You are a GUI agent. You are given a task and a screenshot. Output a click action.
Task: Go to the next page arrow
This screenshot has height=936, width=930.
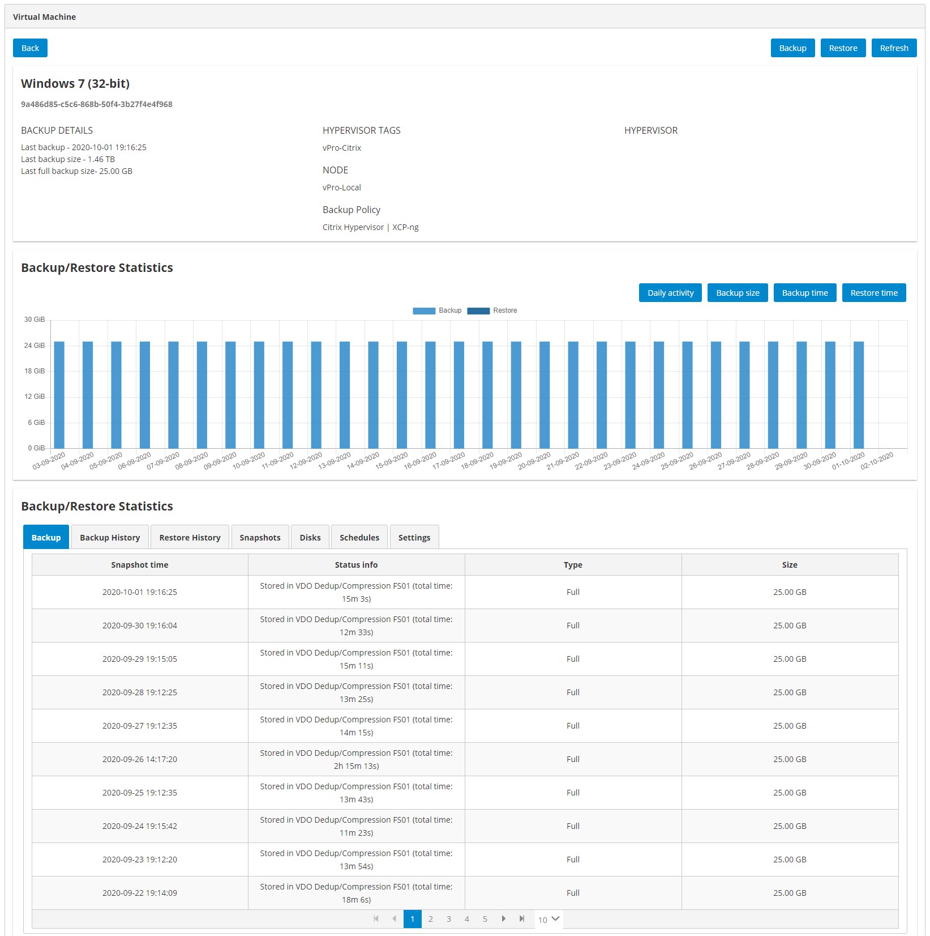point(503,919)
